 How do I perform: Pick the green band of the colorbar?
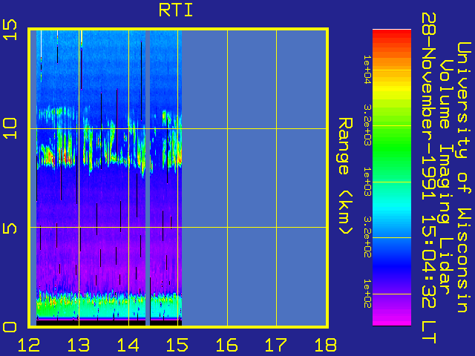click(392, 148)
